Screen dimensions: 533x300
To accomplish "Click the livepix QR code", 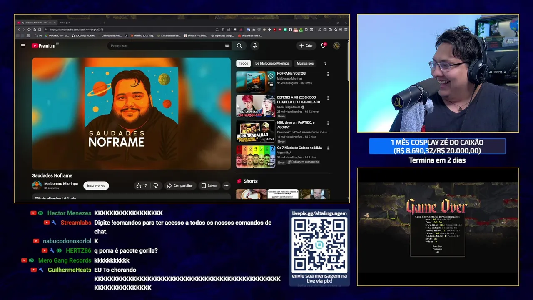I will pyautogui.click(x=319, y=245).
